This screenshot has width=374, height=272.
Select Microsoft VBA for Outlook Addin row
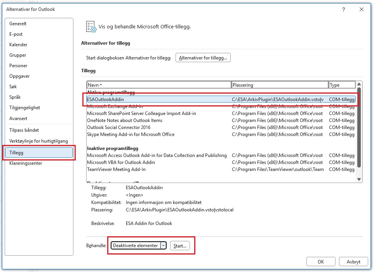(x=221, y=162)
